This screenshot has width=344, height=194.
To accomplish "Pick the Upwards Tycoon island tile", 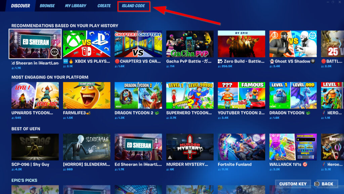I will (x=35, y=95).
